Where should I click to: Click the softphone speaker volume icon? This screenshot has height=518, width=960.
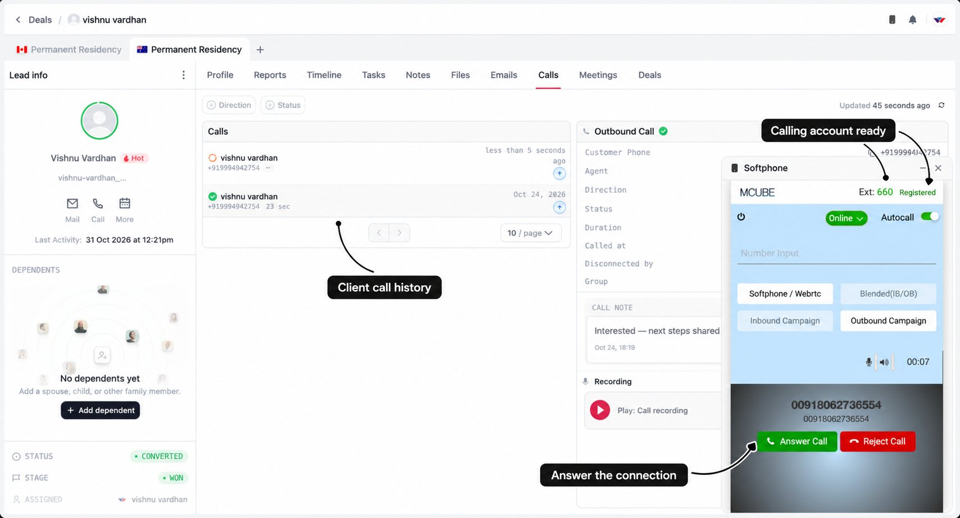coord(884,362)
